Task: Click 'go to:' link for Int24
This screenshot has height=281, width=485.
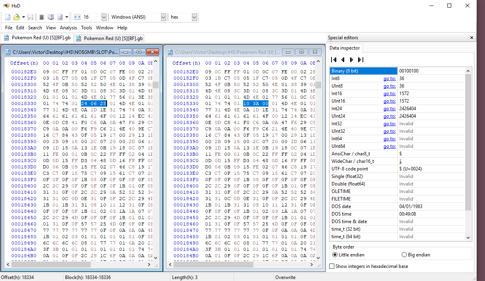Action: (389, 109)
